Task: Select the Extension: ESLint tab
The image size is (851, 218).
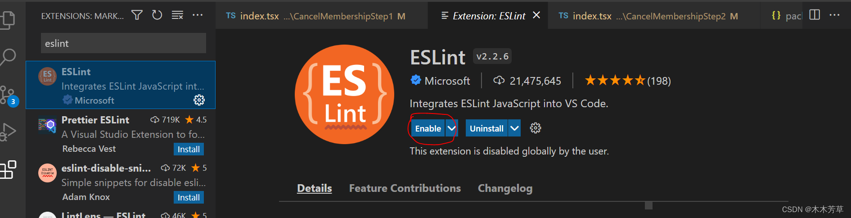Action: 489,16
